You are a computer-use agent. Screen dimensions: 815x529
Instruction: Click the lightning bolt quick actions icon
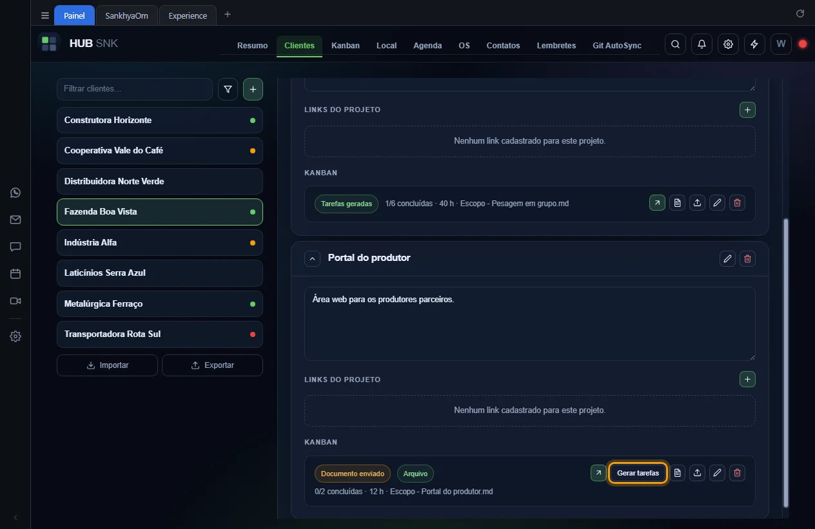(x=754, y=44)
